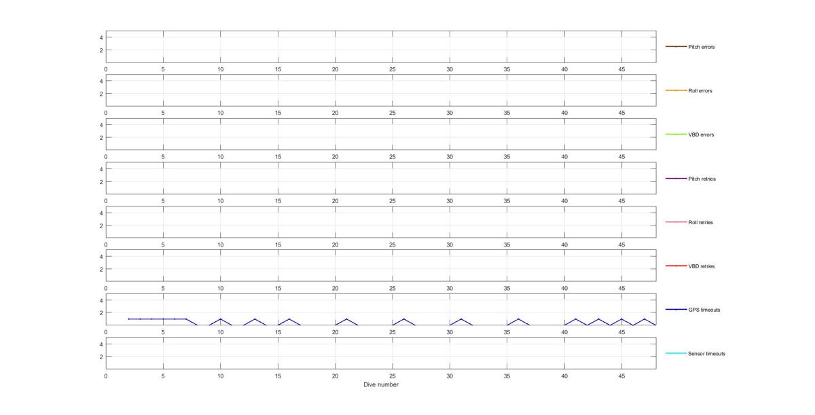
Task: Click tick label 40 under the Roll retries plot
Action: tap(564, 244)
